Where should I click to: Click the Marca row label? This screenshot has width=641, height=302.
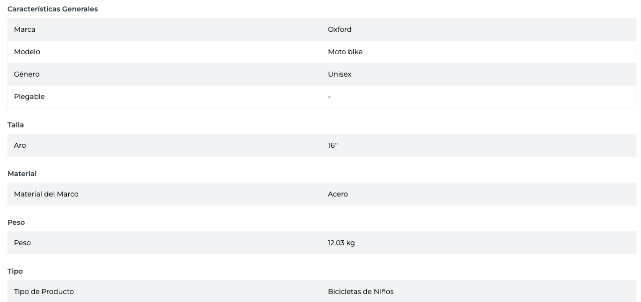coord(24,29)
